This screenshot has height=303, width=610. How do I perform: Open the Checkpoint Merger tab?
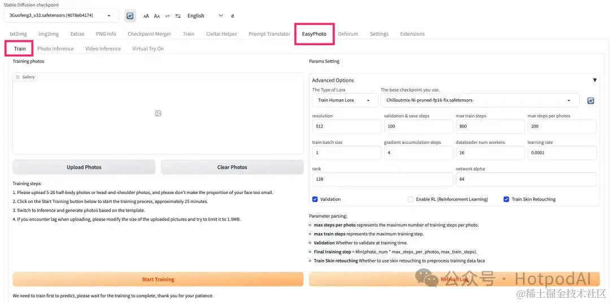tap(149, 34)
